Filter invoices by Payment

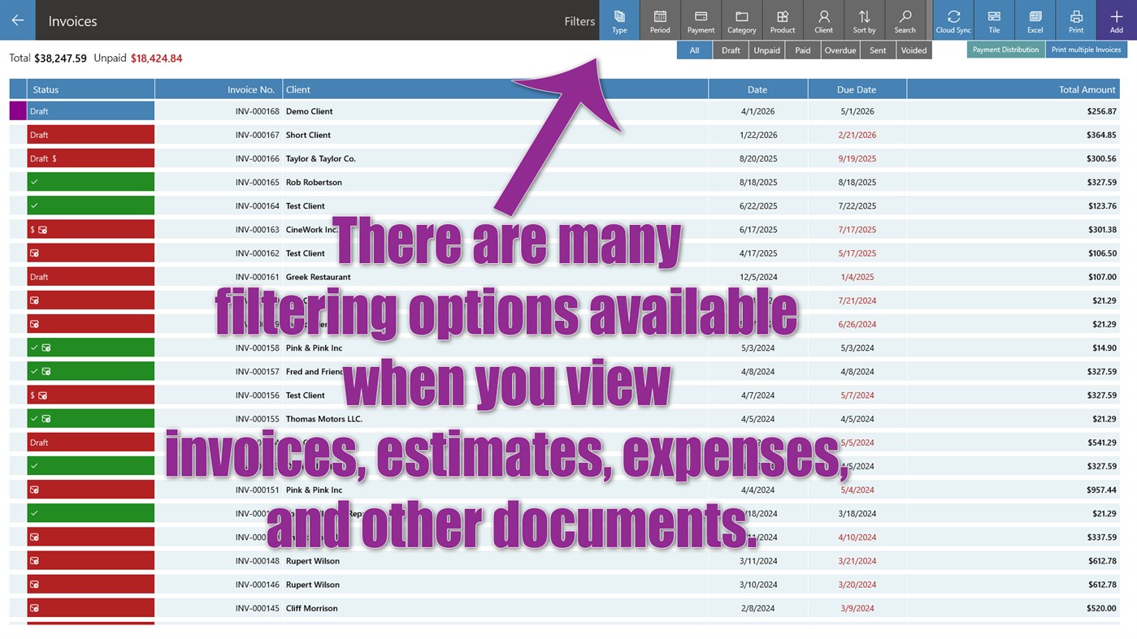700,19
